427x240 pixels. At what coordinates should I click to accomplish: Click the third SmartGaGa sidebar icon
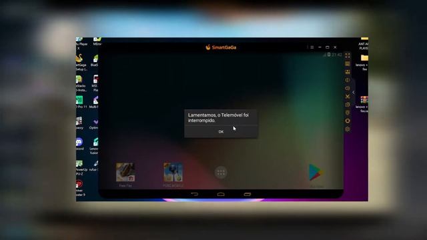coord(348,72)
